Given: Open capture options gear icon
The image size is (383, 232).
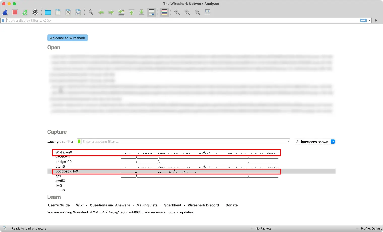Looking at the screenshot, I should click(35, 12).
